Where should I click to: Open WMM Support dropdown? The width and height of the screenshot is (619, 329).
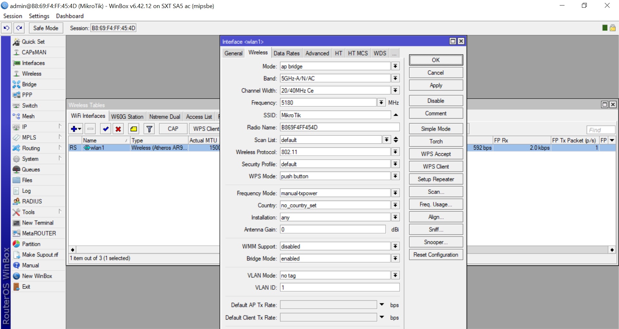coord(395,246)
